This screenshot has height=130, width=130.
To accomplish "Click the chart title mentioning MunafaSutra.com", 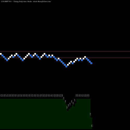I will [26, 2].
